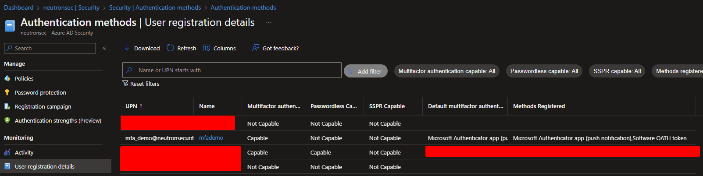Open Passwordless capable filter pill

544,71
